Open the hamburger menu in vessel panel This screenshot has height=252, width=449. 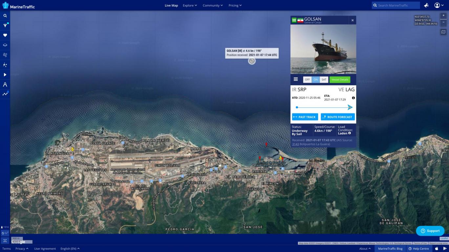[296, 79]
